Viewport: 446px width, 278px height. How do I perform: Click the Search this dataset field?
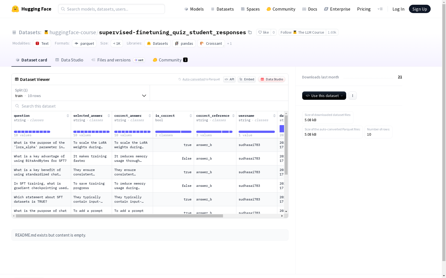click(150, 106)
